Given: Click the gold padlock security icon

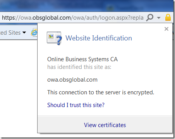Looking at the screenshot, I should [168, 17].
